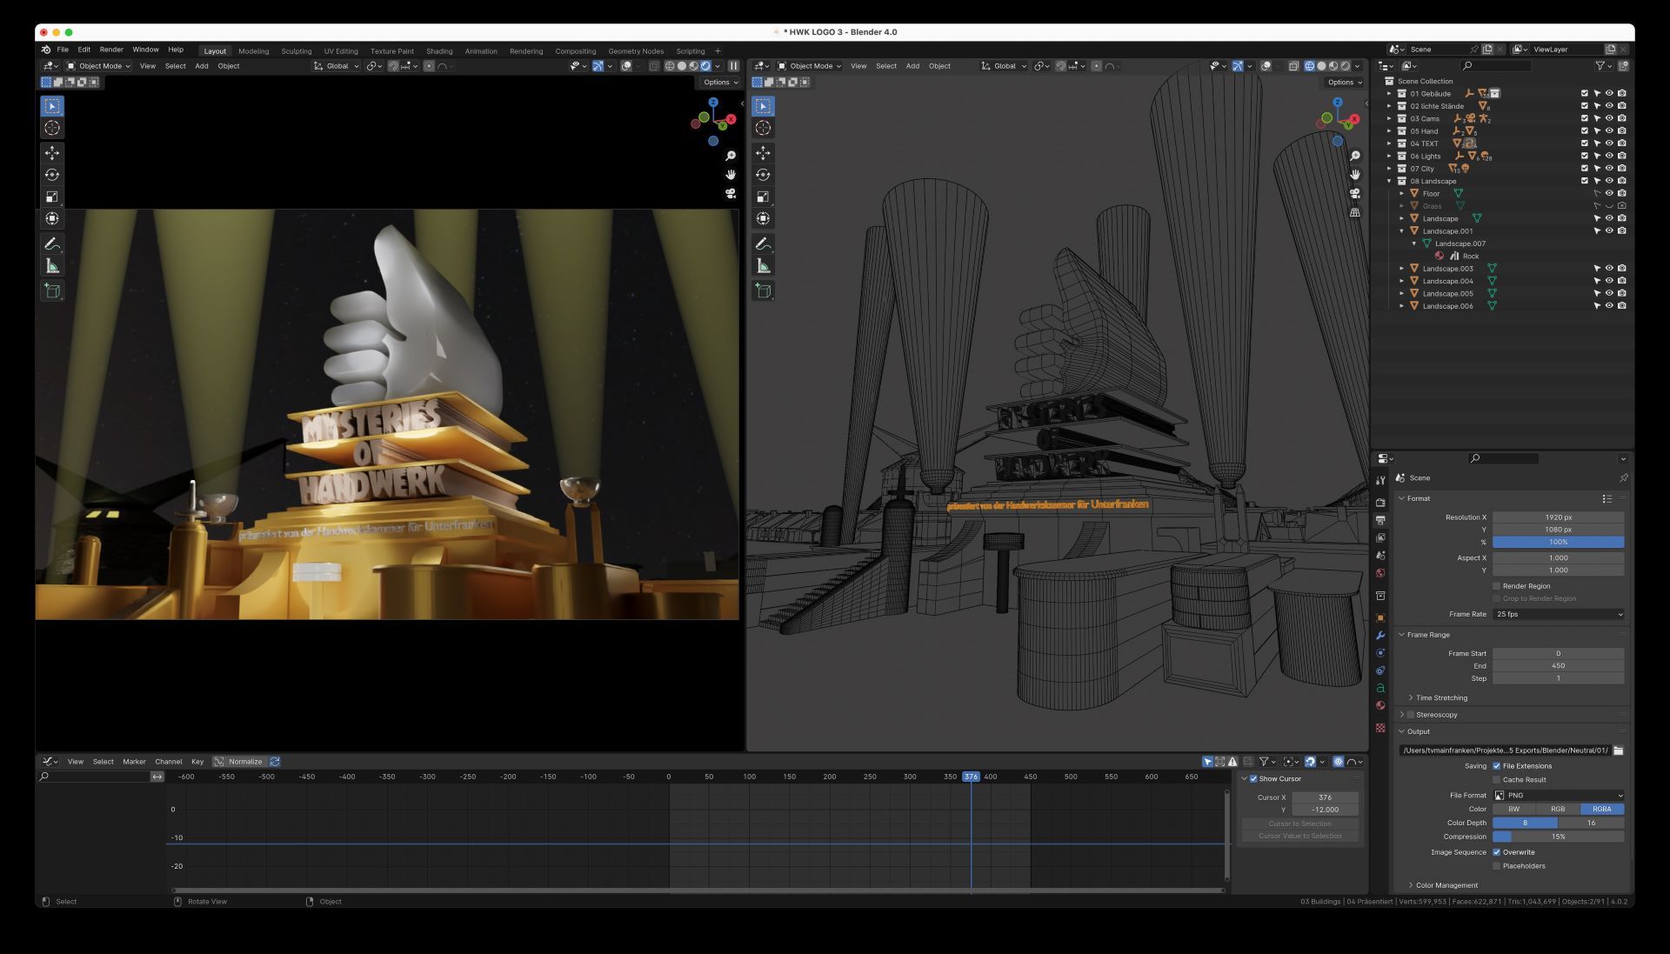Select the Scale tool in left viewport
The height and width of the screenshot is (954, 1670).
click(x=52, y=197)
